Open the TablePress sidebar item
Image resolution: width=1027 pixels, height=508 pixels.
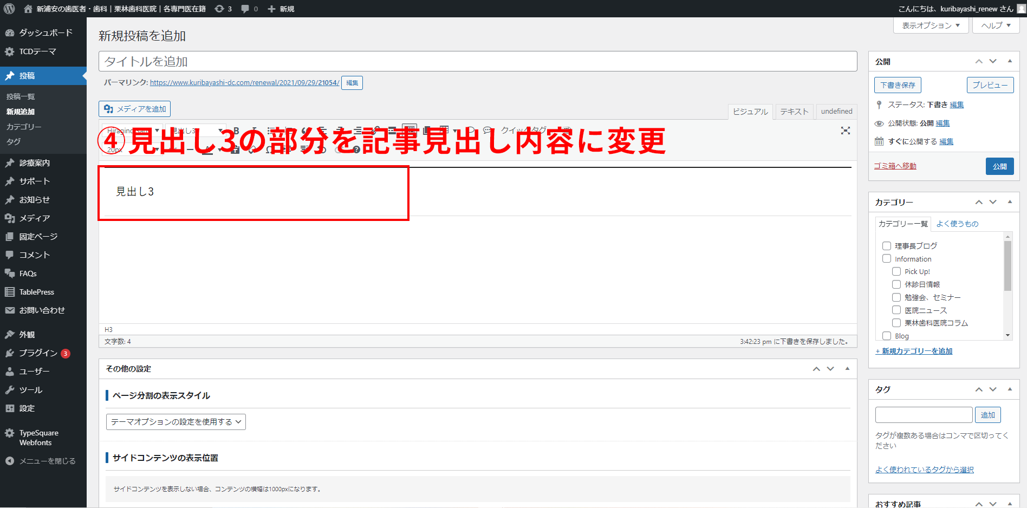tap(36, 292)
